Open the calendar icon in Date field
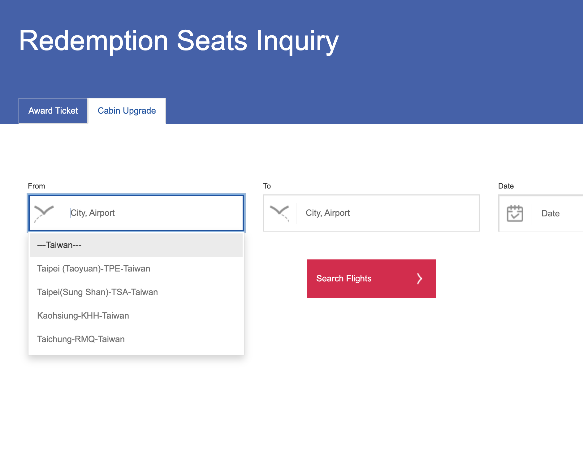 pyautogui.click(x=515, y=213)
